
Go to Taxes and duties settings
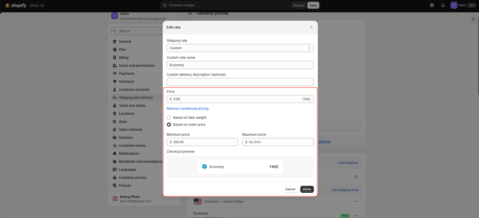(132, 105)
